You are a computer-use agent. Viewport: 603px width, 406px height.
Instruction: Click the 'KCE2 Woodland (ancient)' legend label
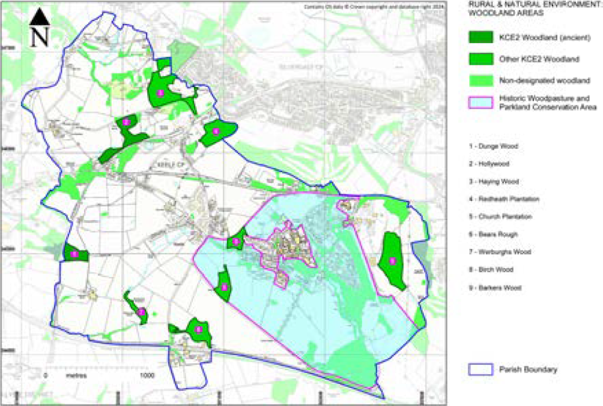545,38
